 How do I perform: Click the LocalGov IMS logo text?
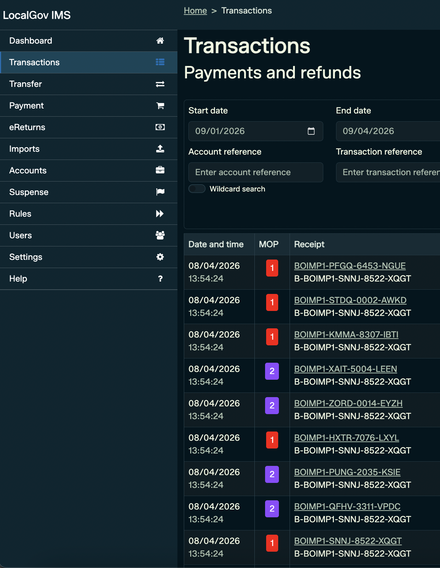(37, 15)
